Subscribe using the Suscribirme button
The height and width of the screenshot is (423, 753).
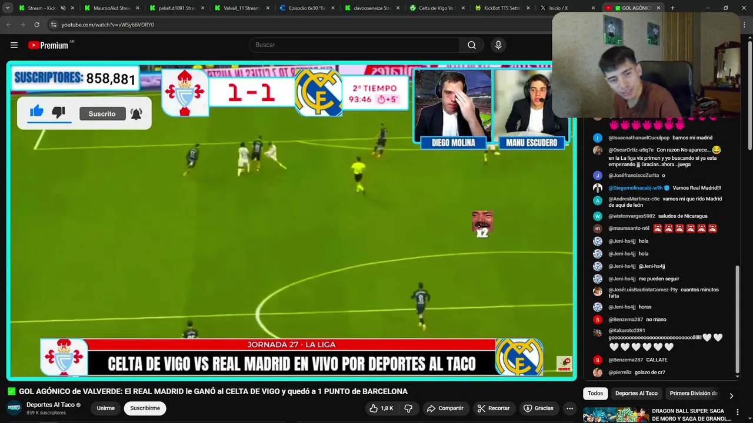pyautogui.click(x=145, y=408)
